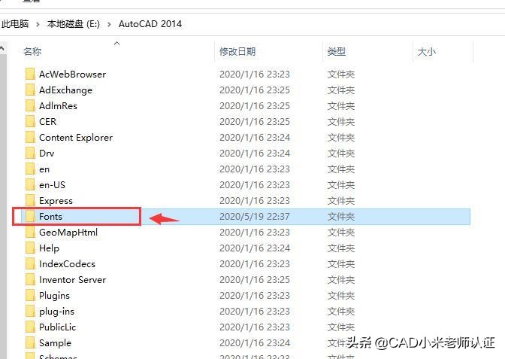The image size is (505, 359).
Task: Click 文件夹 type in the Help row
Action: 340,248
